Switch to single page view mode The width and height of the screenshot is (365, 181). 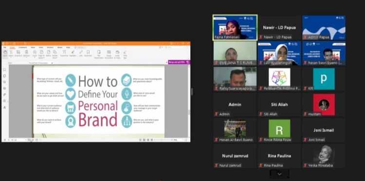pyautogui.click(x=140, y=140)
